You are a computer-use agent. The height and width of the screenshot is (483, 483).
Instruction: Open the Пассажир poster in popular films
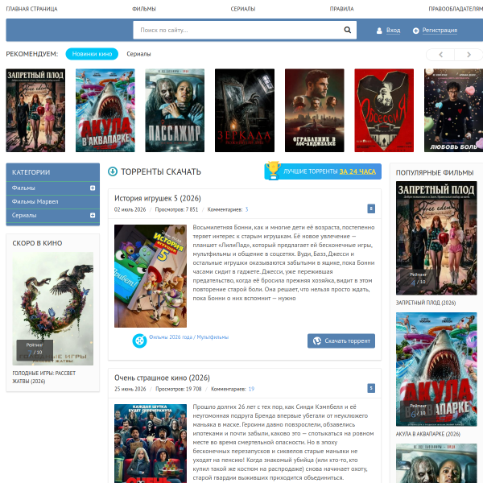tap(436, 464)
